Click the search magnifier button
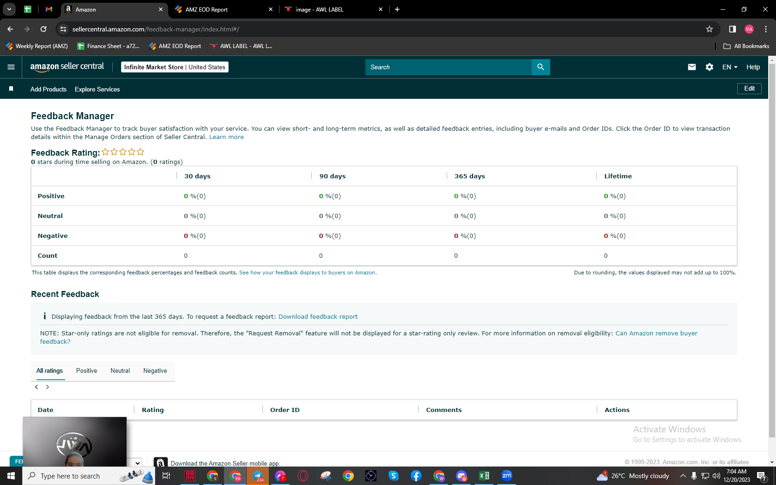 [540, 67]
